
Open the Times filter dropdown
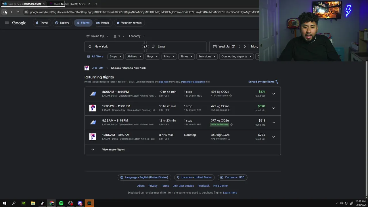pos(186,57)
